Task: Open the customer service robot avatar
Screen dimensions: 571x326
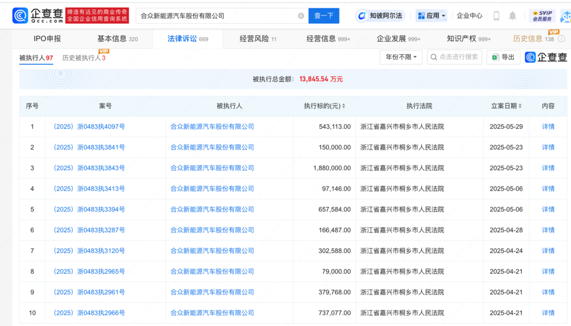Action: [x=566, y=17]
